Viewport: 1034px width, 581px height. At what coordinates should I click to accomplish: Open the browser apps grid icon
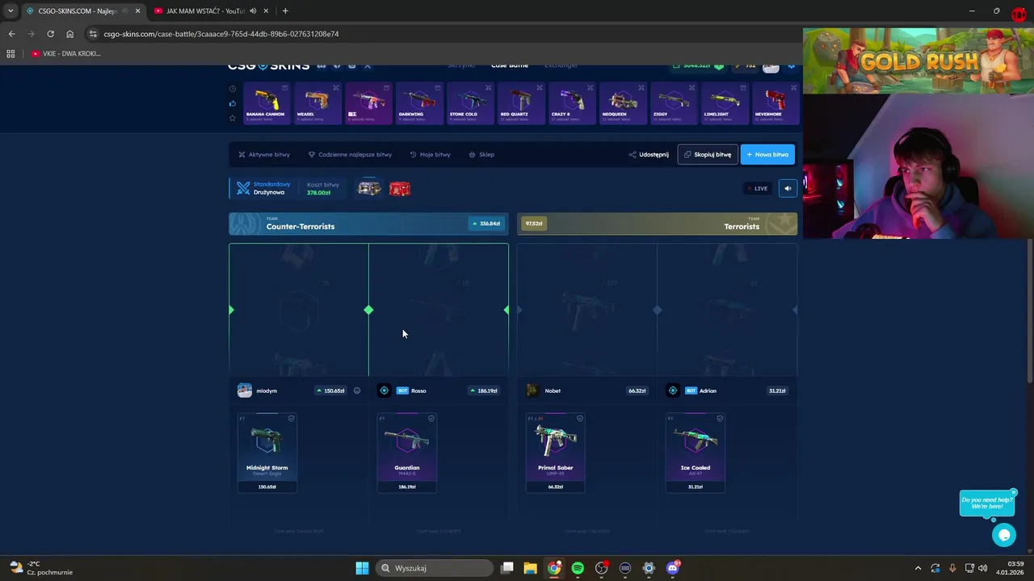pos(11,53)
